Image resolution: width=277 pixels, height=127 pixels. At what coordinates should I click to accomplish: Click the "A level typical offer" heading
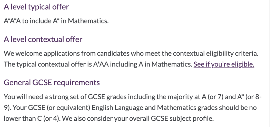click(x=36, y=7)
